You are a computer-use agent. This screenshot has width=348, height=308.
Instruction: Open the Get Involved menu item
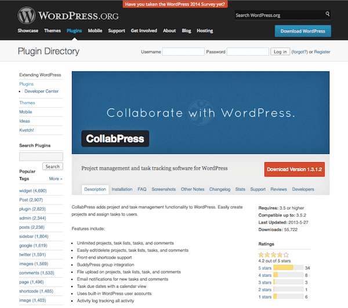(x=144, y=31)
